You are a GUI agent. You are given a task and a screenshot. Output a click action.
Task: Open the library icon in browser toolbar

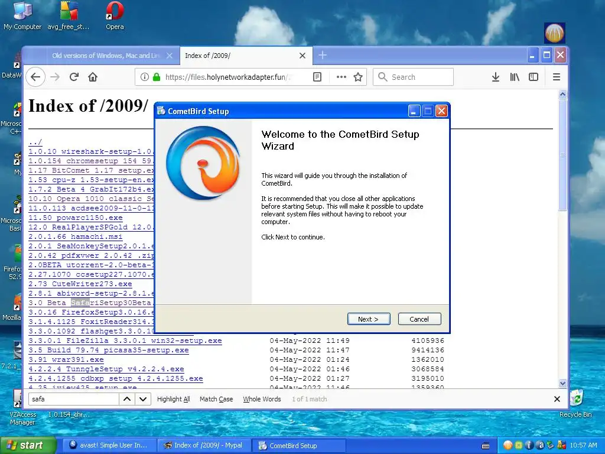tap(515, 77)
